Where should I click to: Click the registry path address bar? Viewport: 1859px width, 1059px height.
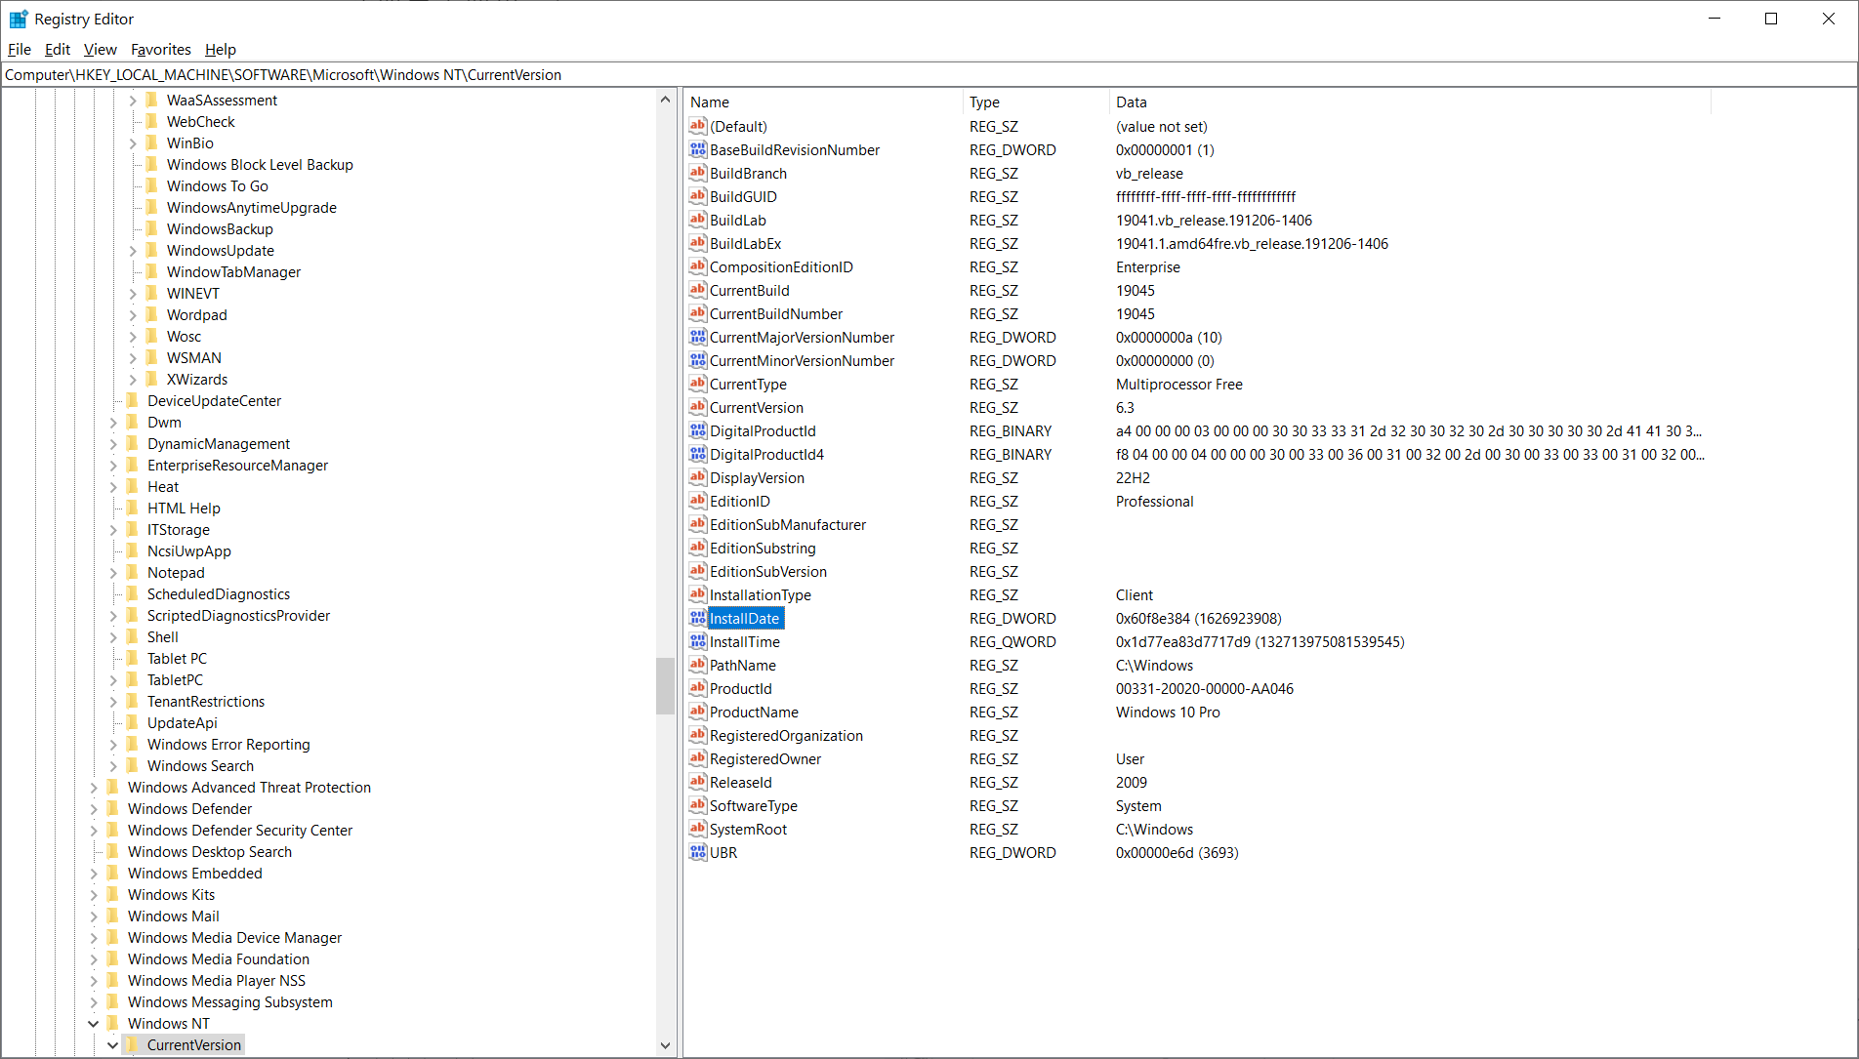(929, 75)
